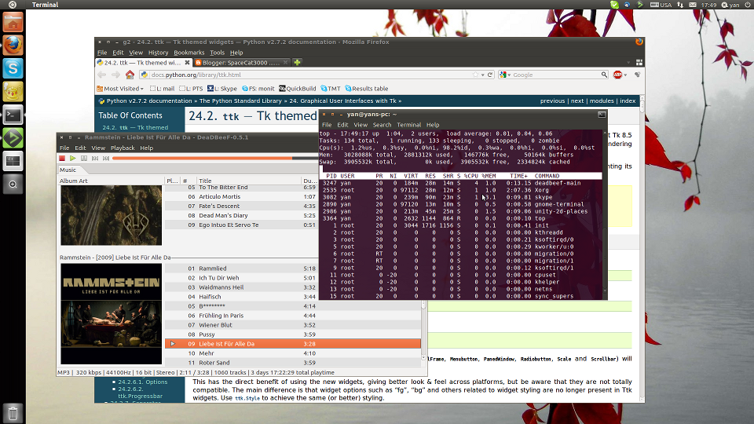
Task: Click the Firefox home button
Action: coord(130,75)
